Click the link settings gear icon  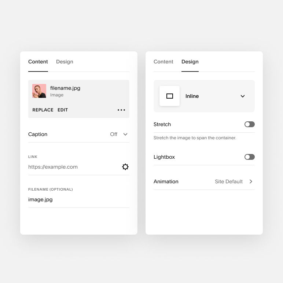click(x=125, y=167)
